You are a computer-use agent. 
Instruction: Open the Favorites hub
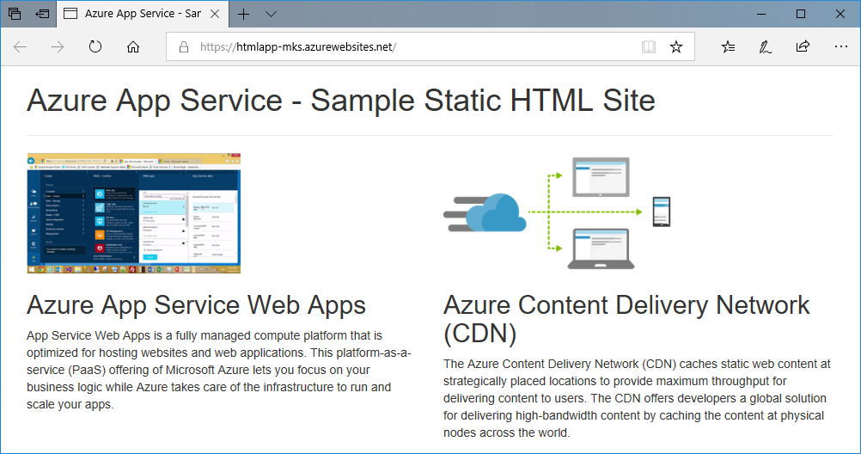(x=728, y=46)
